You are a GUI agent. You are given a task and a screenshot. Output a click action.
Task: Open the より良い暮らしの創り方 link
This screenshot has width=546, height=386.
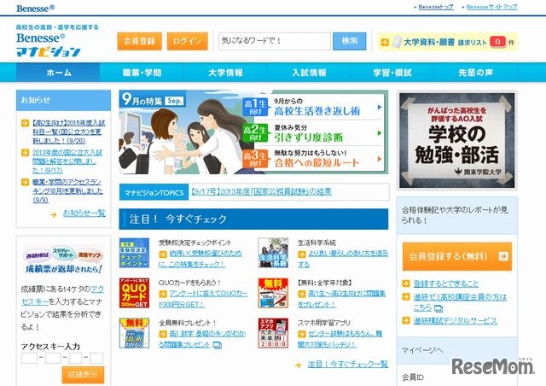pos(343,259)
